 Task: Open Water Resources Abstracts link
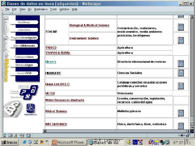pyautogui.click(x=65, y=100)
